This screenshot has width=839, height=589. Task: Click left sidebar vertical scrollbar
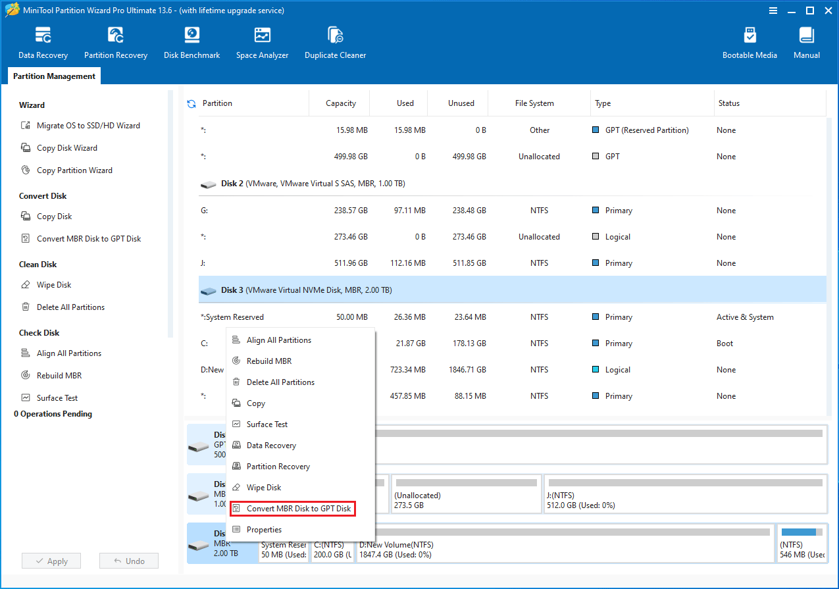(x=171, y=214)
